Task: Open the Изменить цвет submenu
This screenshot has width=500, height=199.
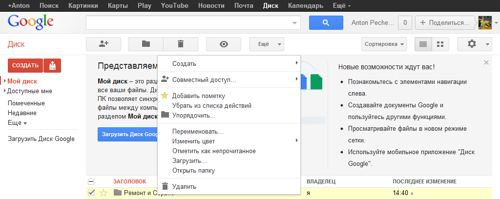Action: (x=229, y=141)
